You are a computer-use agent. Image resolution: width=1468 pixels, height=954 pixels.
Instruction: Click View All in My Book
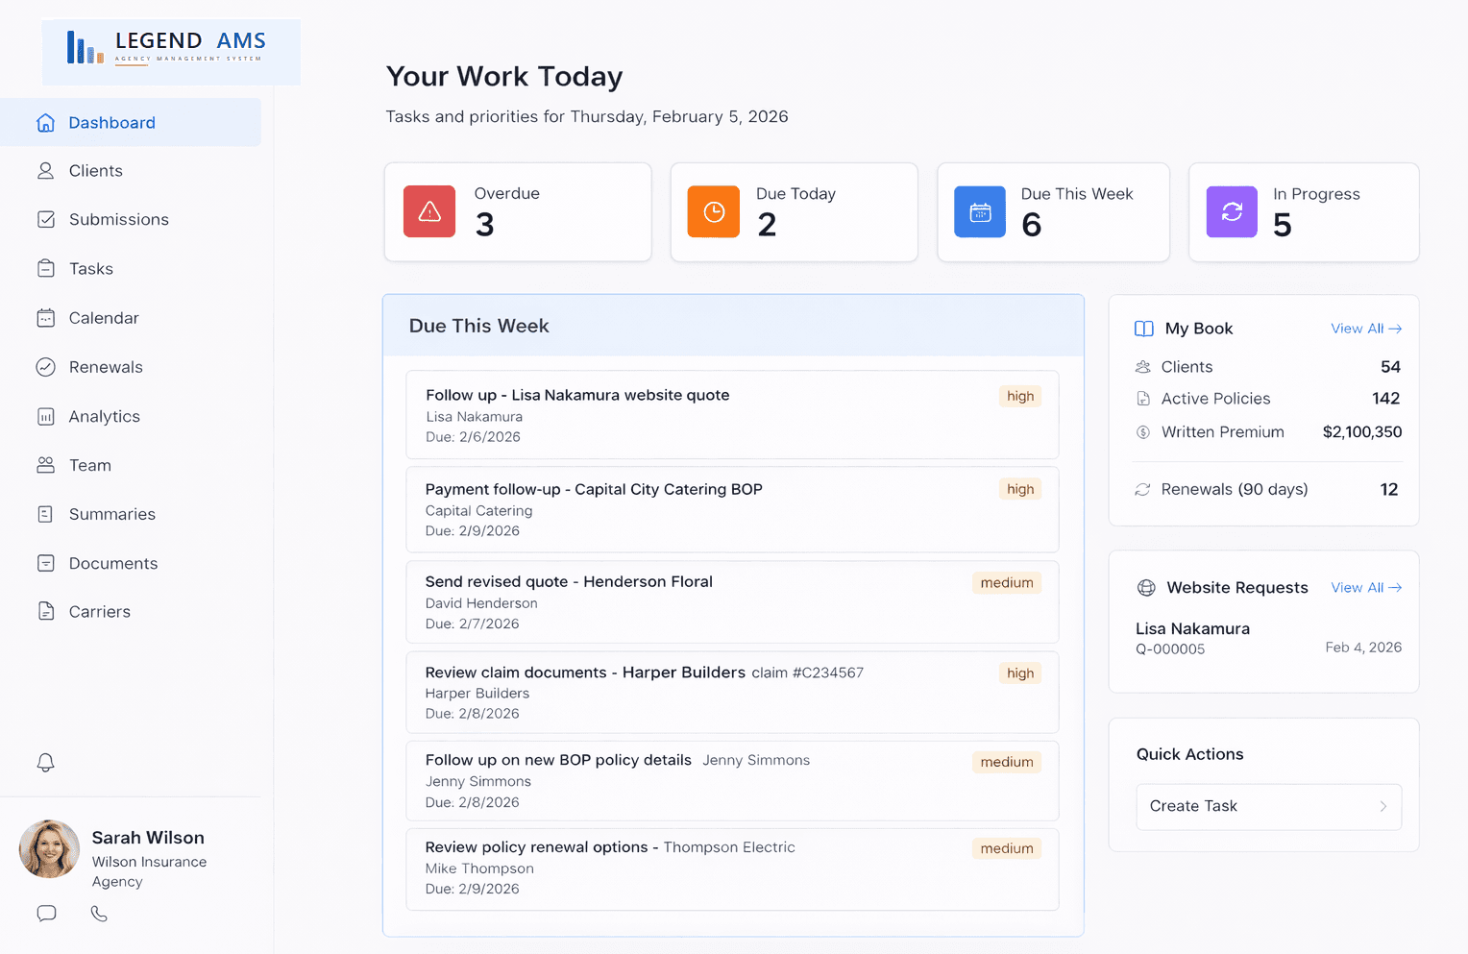1365,329
